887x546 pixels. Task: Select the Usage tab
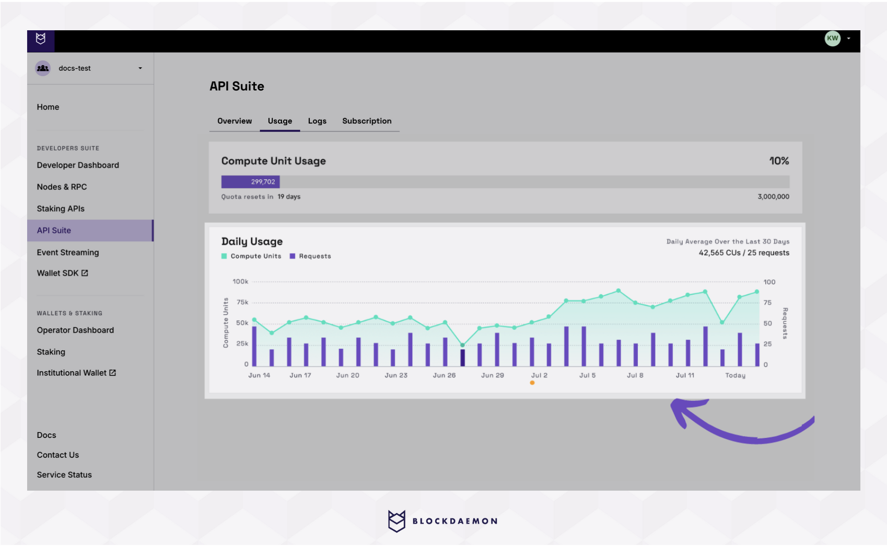(x=280, y=121)
